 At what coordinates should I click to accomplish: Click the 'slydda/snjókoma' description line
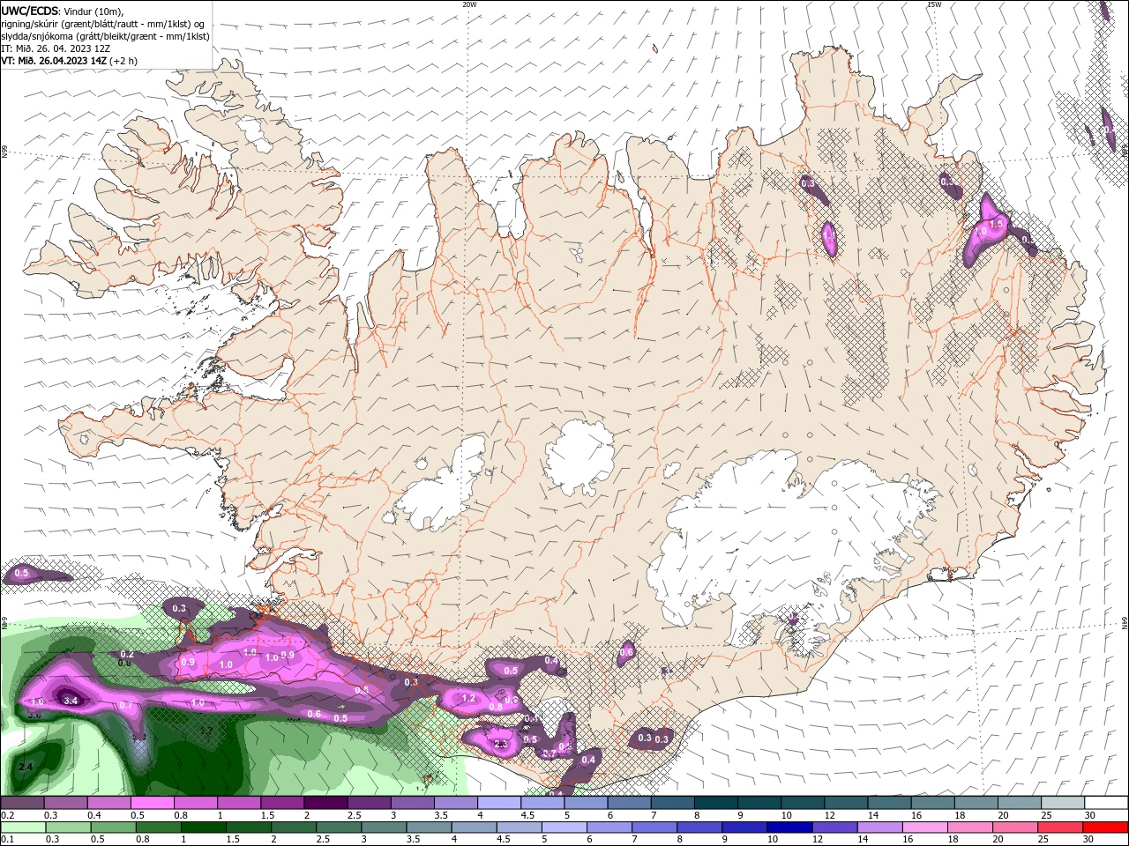pyautogui.click(x=105, y=36)
